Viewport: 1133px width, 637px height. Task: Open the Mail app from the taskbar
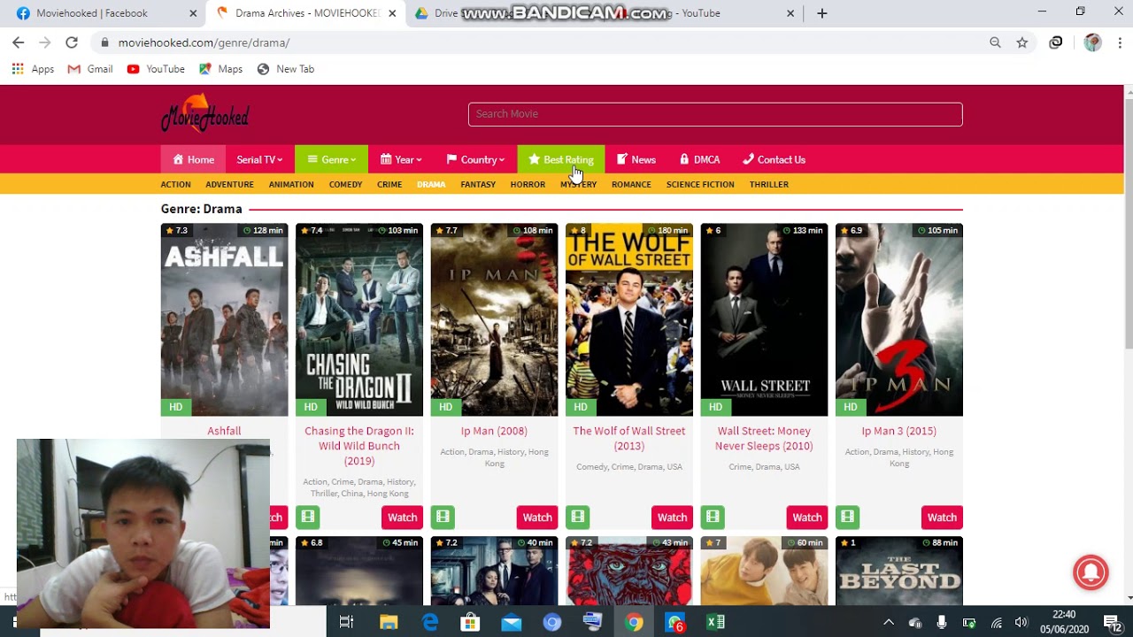click(x=512, y=623)
